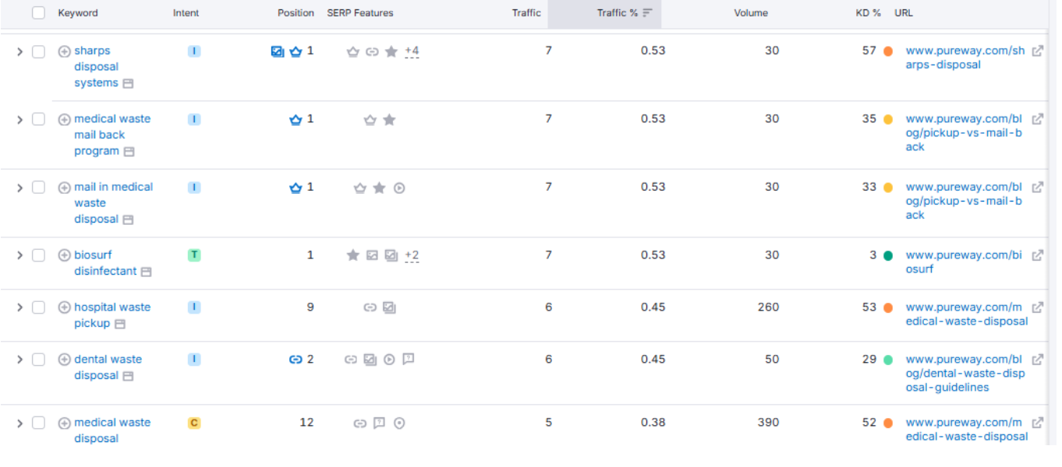View SERP snapshot icon for hospital waste pickup
The image size is (1062, 467).
[120, 324]
